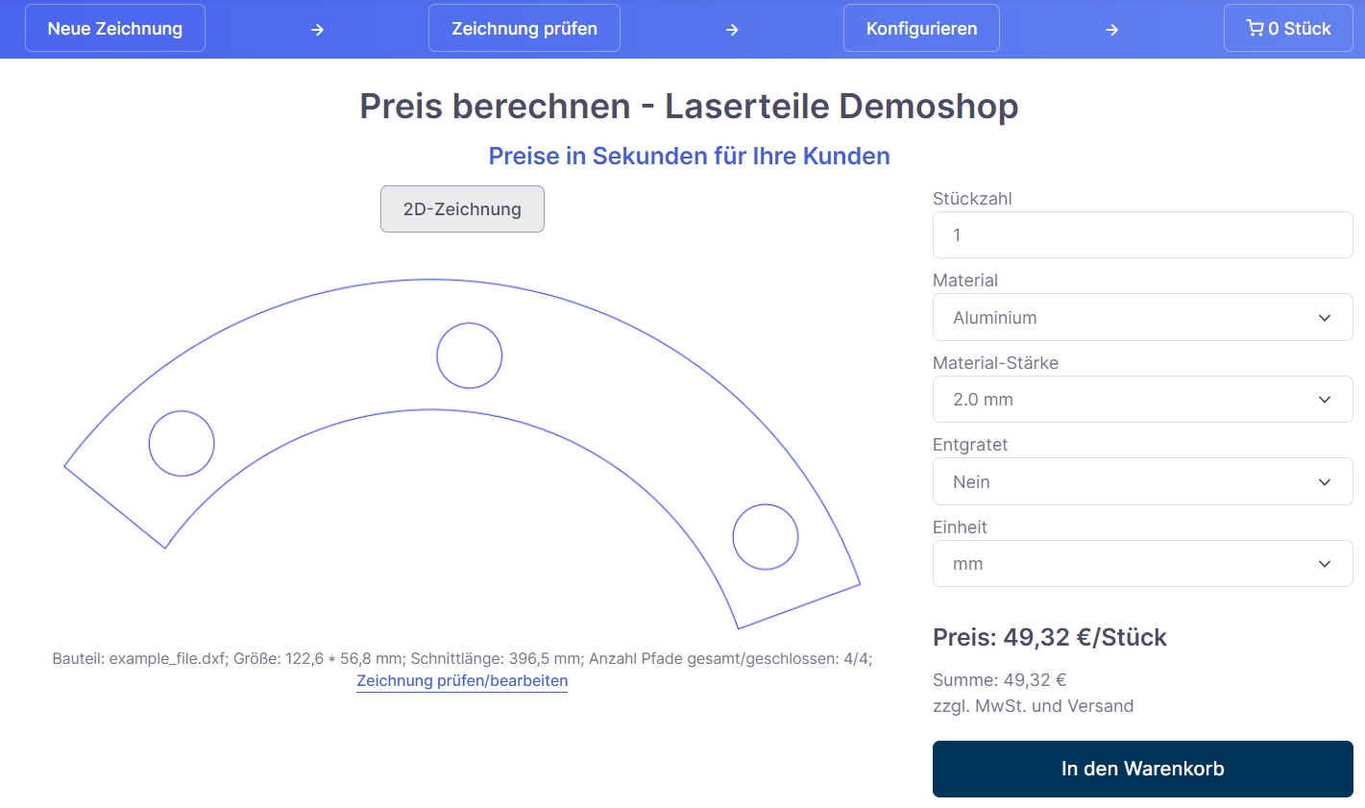Go to Neue Zeichnung step
Image resolution: width=1365 pixels, height=808 pixels.
pos(115,29)
